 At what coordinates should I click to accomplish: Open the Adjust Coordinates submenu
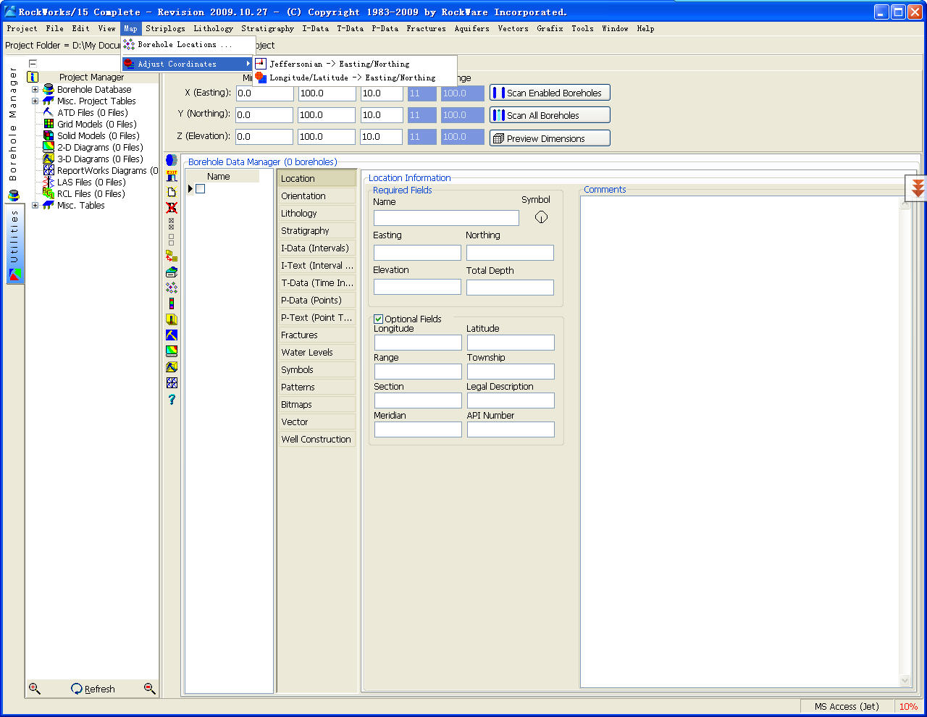188,64
